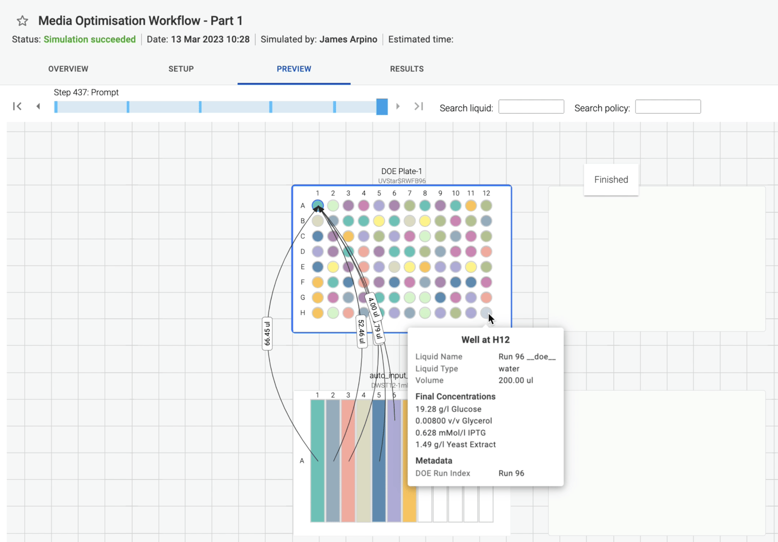Click the star icon to favorite the workflow
Screen dimensions: 778x542
coord(22,21)
